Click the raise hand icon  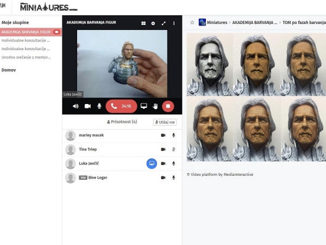[x=155, y=106]
